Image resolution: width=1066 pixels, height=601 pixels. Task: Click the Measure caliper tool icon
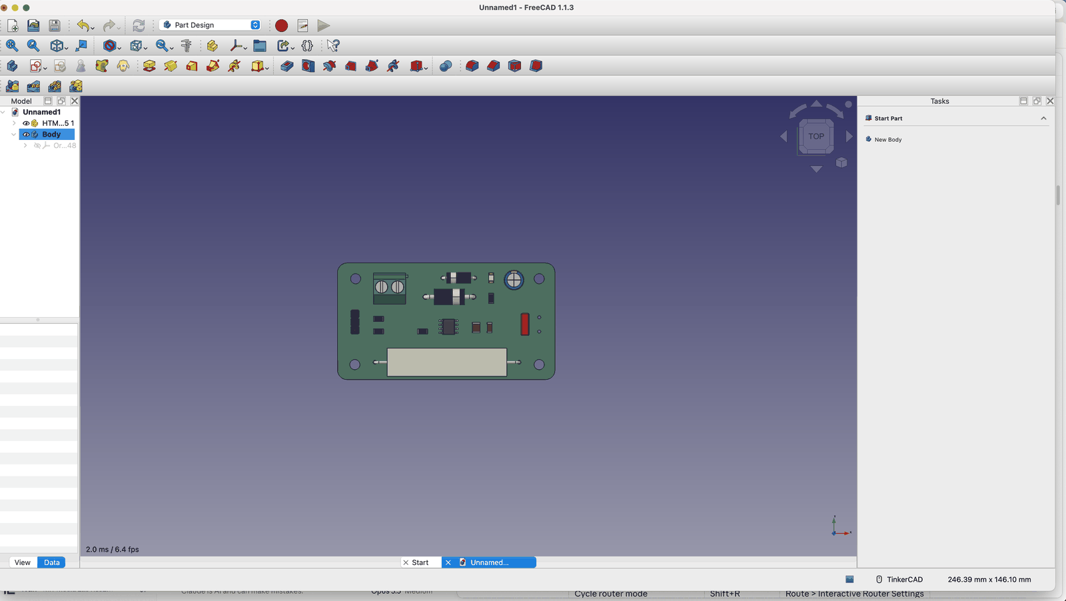187,45
